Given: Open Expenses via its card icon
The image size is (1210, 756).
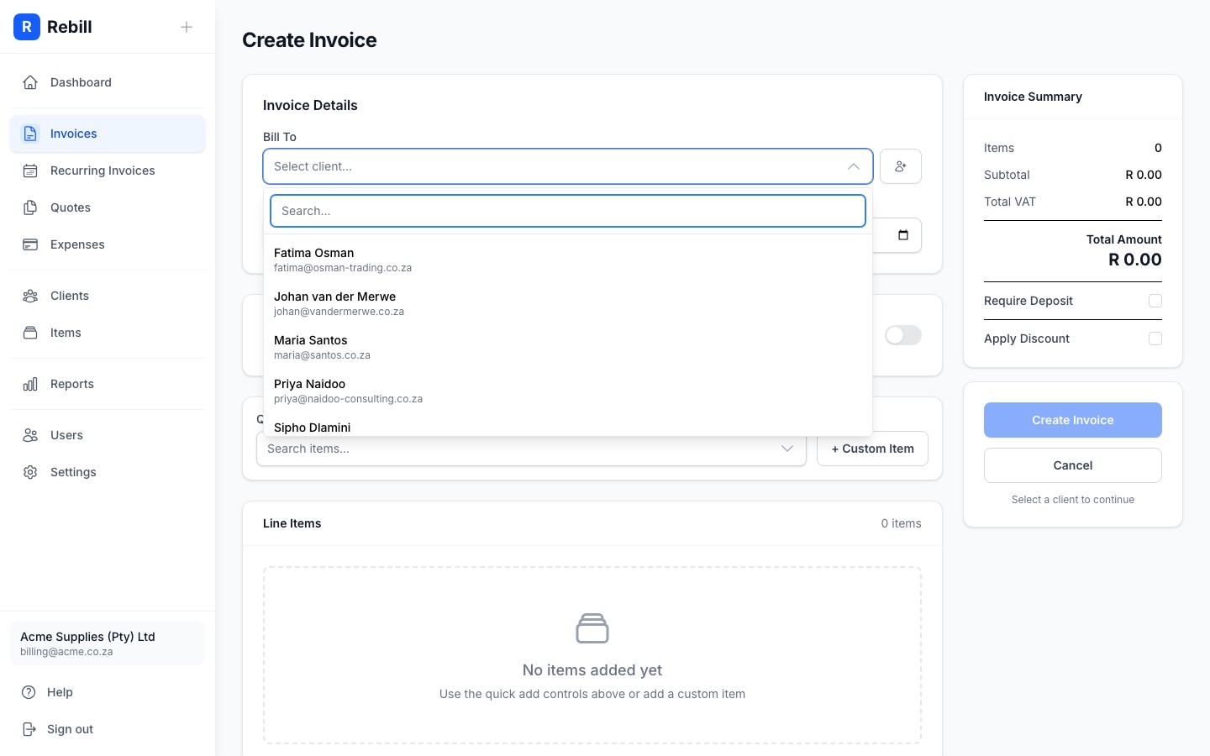Looking at the screenshot, I should pyautogui.click(x=30, y=244).
